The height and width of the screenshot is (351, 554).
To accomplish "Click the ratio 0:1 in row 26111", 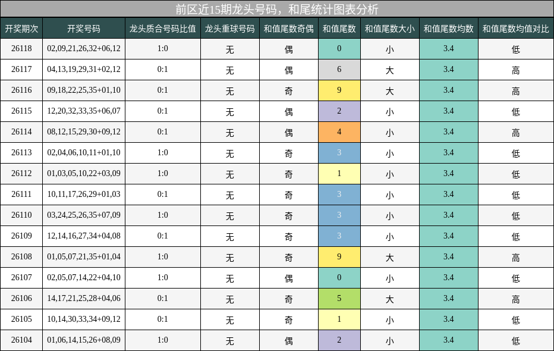I will click(162, 195).
